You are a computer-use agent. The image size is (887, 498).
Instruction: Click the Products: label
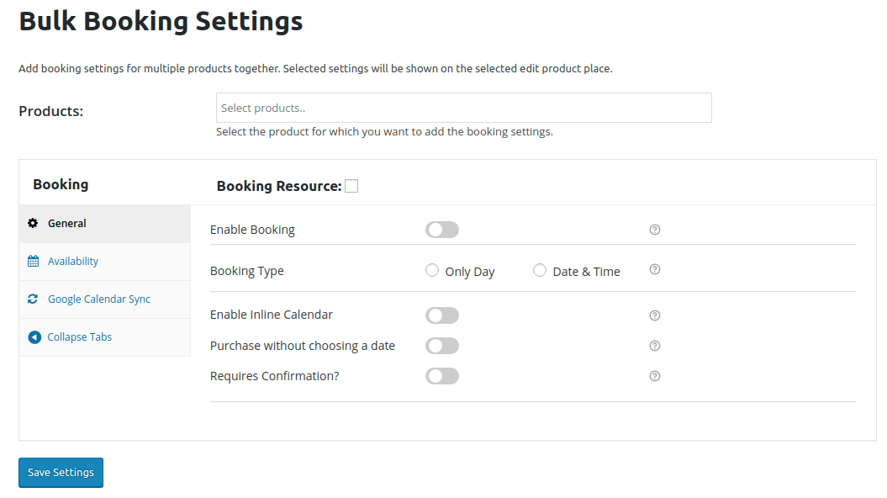pyautogui.click(x=51, y=111)
